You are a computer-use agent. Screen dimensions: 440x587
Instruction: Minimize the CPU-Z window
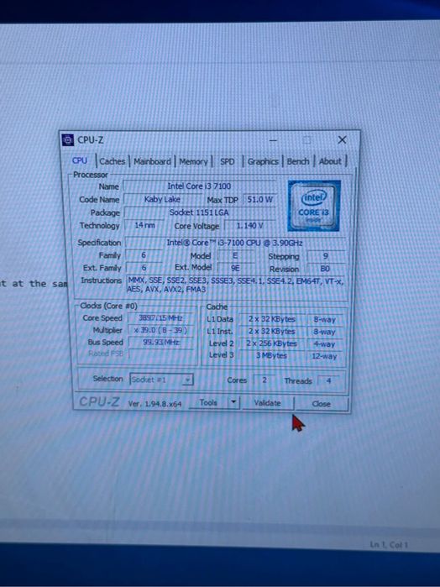pos(273,140)
